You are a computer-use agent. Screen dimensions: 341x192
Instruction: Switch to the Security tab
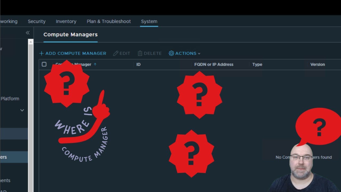coord(36,21)
